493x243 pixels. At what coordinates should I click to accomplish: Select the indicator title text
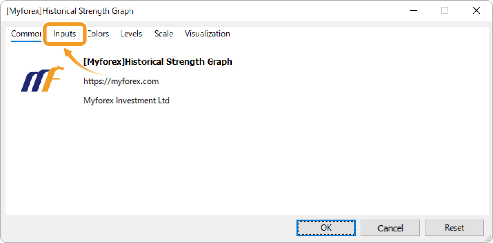(157, 62)
